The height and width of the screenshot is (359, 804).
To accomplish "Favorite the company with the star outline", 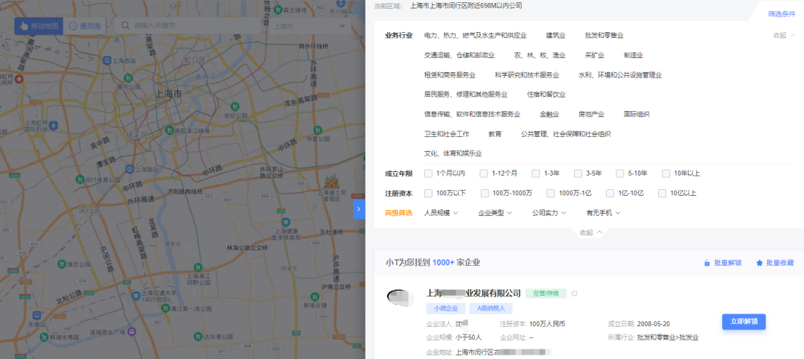I will click(x=574, y=293).
